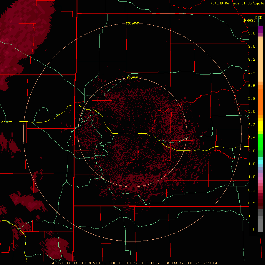Click the 6.6 scale value
The width and height of the screenshot is (265, 265).
click(x=252, y=85)
